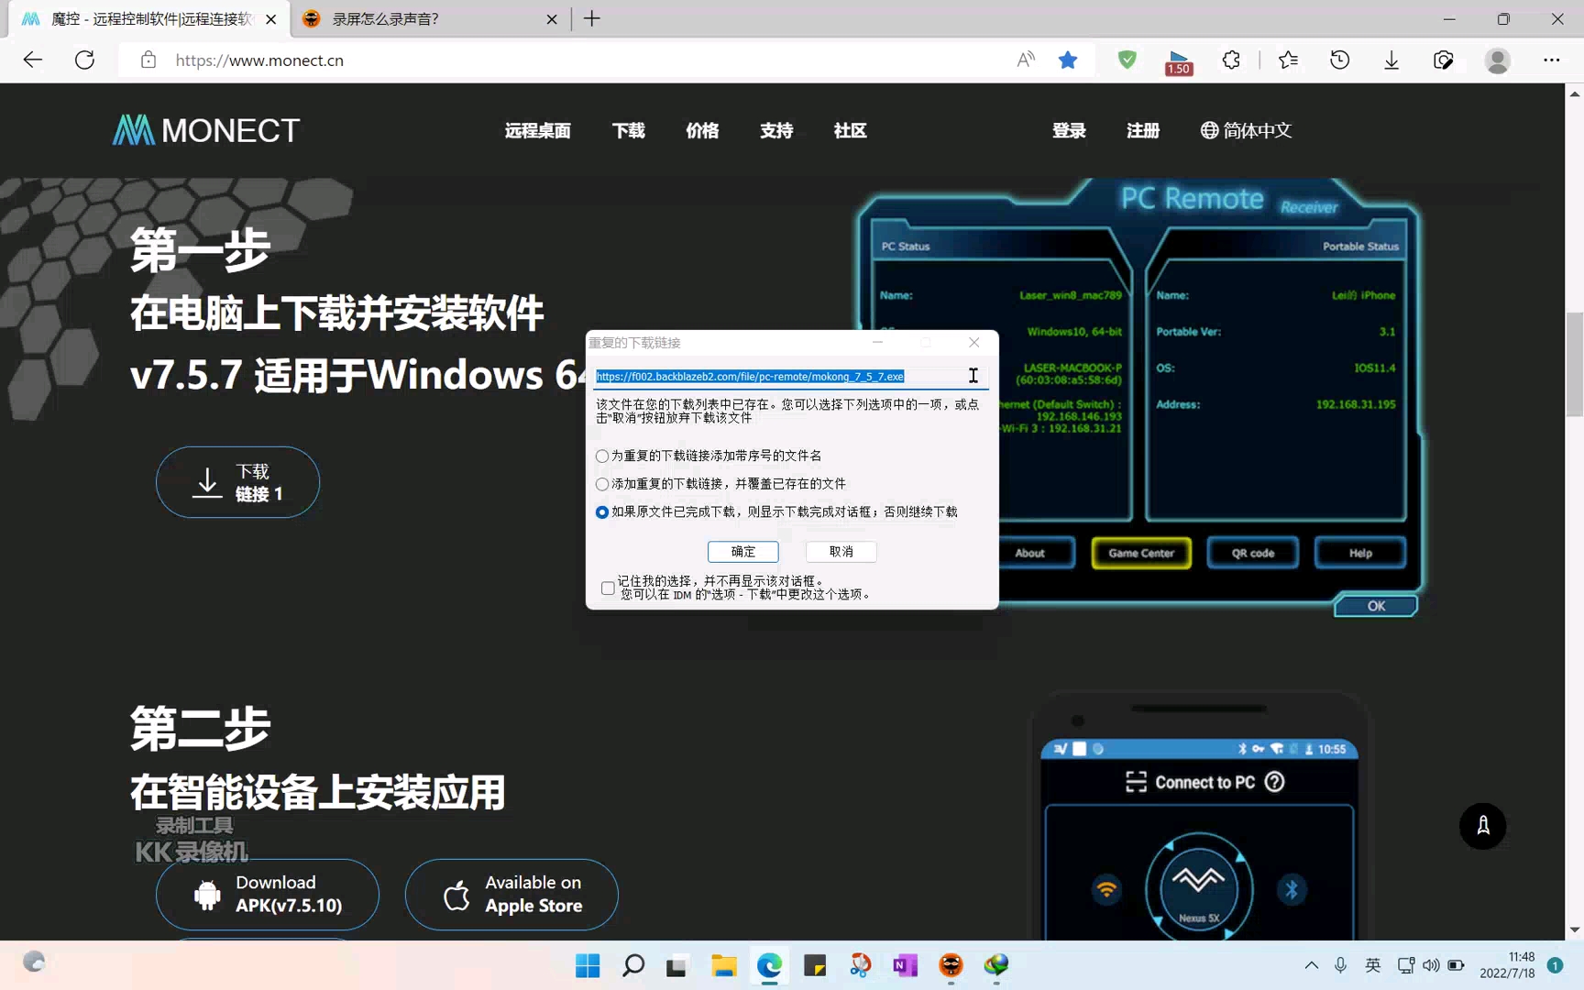The height and width of the screenshot is (990, 1584).
Task: Open the site info lock icon
Action: point(148,60)
